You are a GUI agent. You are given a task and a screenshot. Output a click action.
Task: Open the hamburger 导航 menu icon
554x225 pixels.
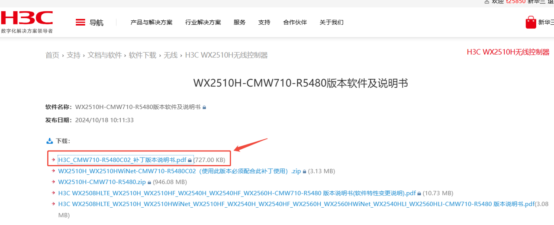[x=80, y=22]
